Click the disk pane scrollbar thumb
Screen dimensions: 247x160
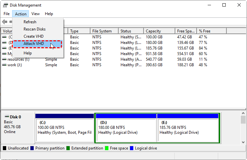243,120
